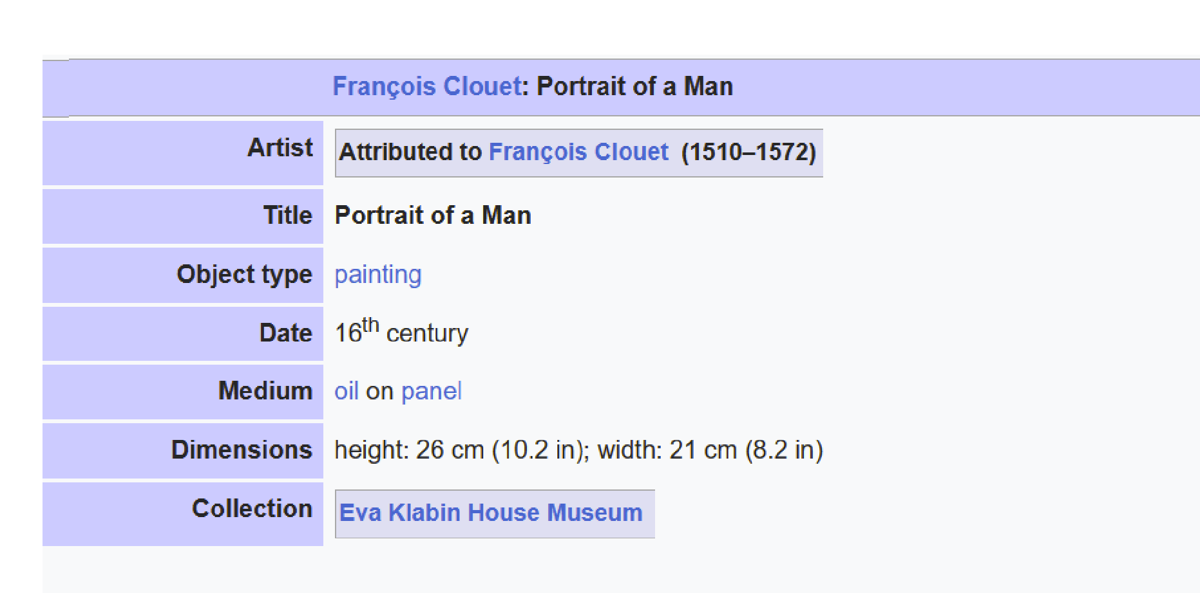Click the height and width dimensions text
Image resolution: width=1200 pixels, height=593 pixels.
click(x=578, y=450)
